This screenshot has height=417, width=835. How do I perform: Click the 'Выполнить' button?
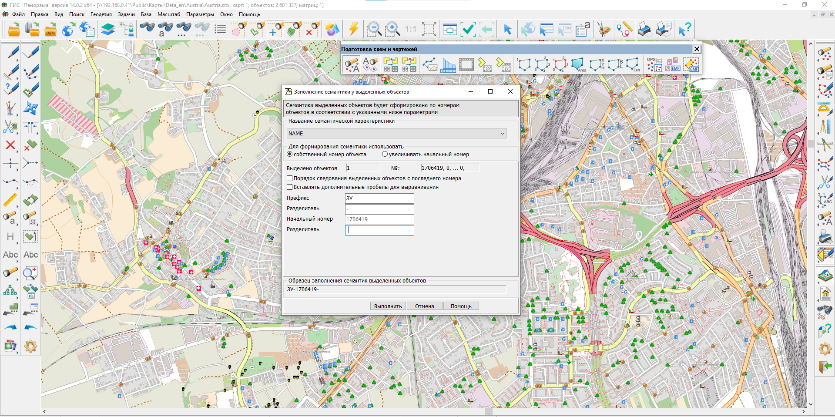point(388,306)
